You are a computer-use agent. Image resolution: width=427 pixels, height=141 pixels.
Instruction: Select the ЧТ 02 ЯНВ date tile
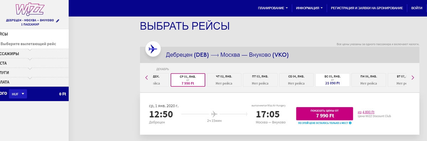click(224, 80)
